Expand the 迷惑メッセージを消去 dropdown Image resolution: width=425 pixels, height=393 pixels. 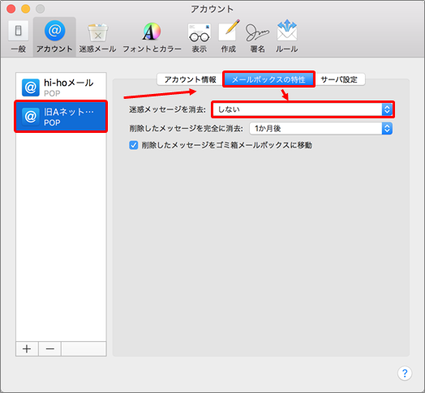[x=303, y=109]
